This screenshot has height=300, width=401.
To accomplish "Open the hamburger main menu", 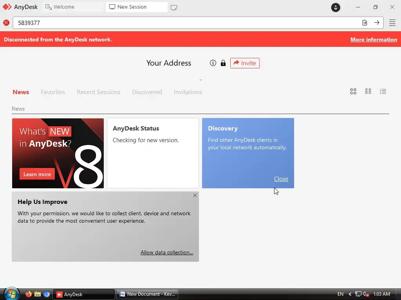I will coord(392,23).
